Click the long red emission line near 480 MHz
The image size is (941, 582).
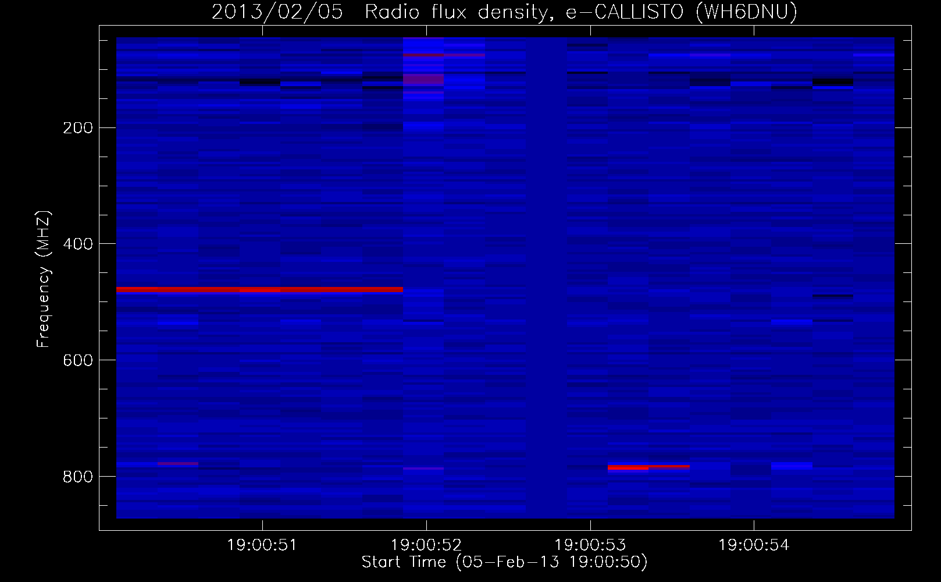click(x=259, y=289)
